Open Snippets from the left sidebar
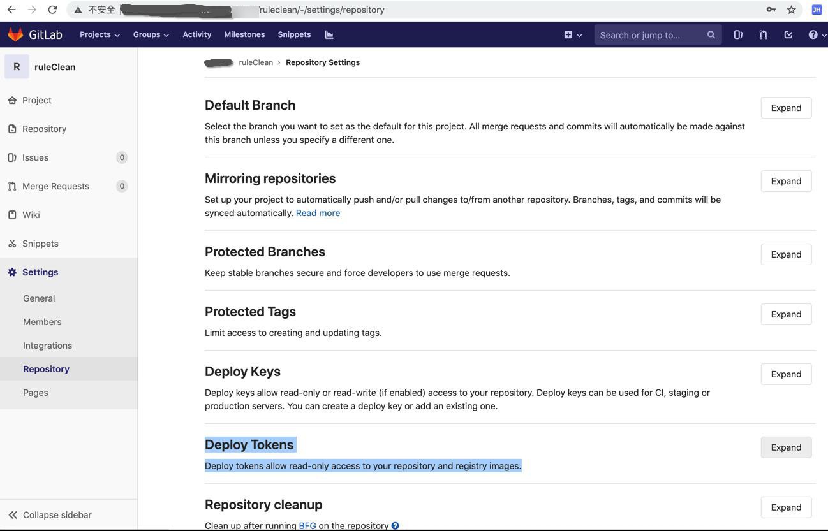This screenshot has height=531, width=828. (x=40, y=244)
